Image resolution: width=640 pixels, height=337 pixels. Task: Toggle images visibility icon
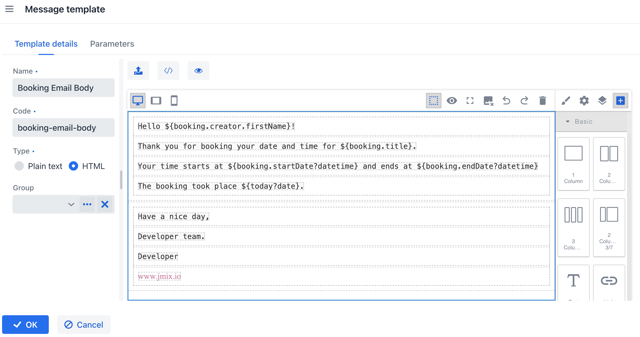point(488,101)
